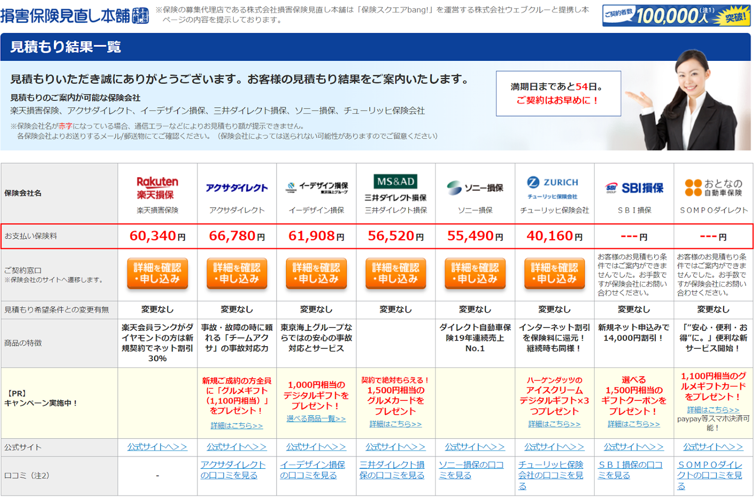This screenshot has width=755, height=500.
Task: Select the 60,340円 premium for 楽天損害保険
Action: pyautogui.click(x=157, y=236)
